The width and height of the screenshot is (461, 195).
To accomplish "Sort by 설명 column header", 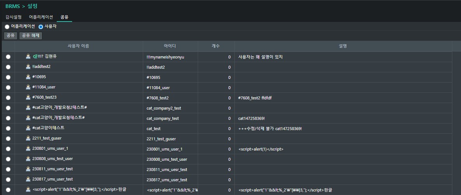I will (343, 46).
